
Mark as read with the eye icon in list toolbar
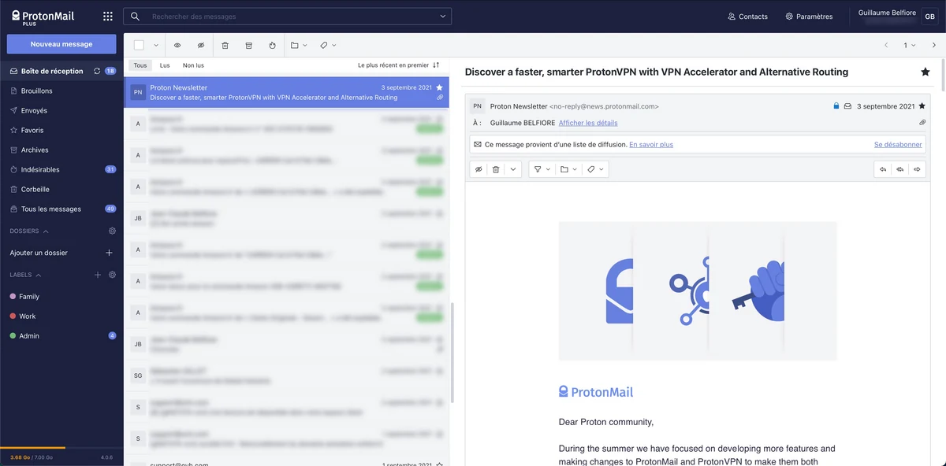pyautogui.click(x=177, y=46)
